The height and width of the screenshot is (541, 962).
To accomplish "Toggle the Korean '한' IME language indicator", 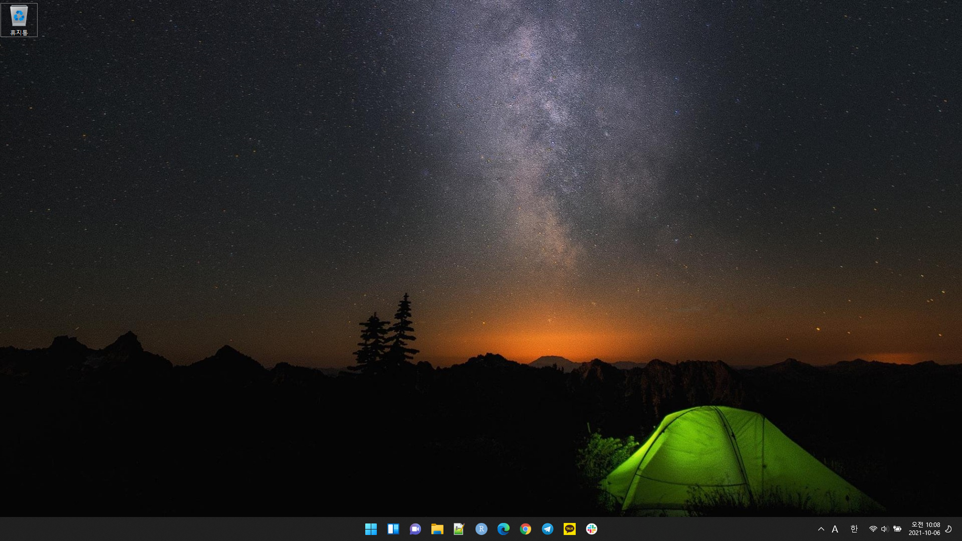I will tap(854, 529).
